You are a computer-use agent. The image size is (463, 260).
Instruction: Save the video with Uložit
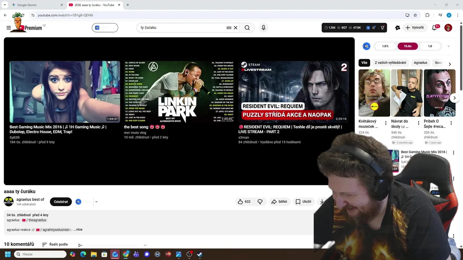(303, 201)
